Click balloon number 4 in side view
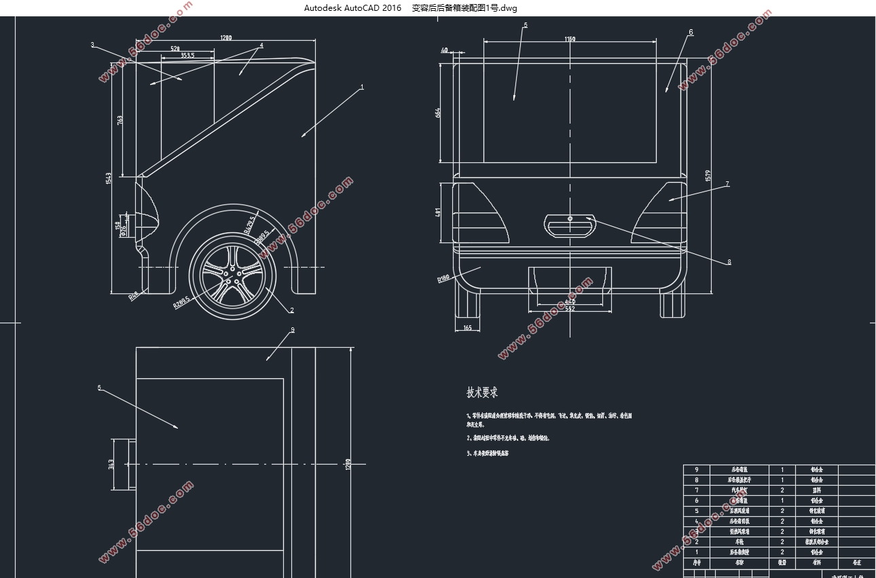 coord(261,46)
